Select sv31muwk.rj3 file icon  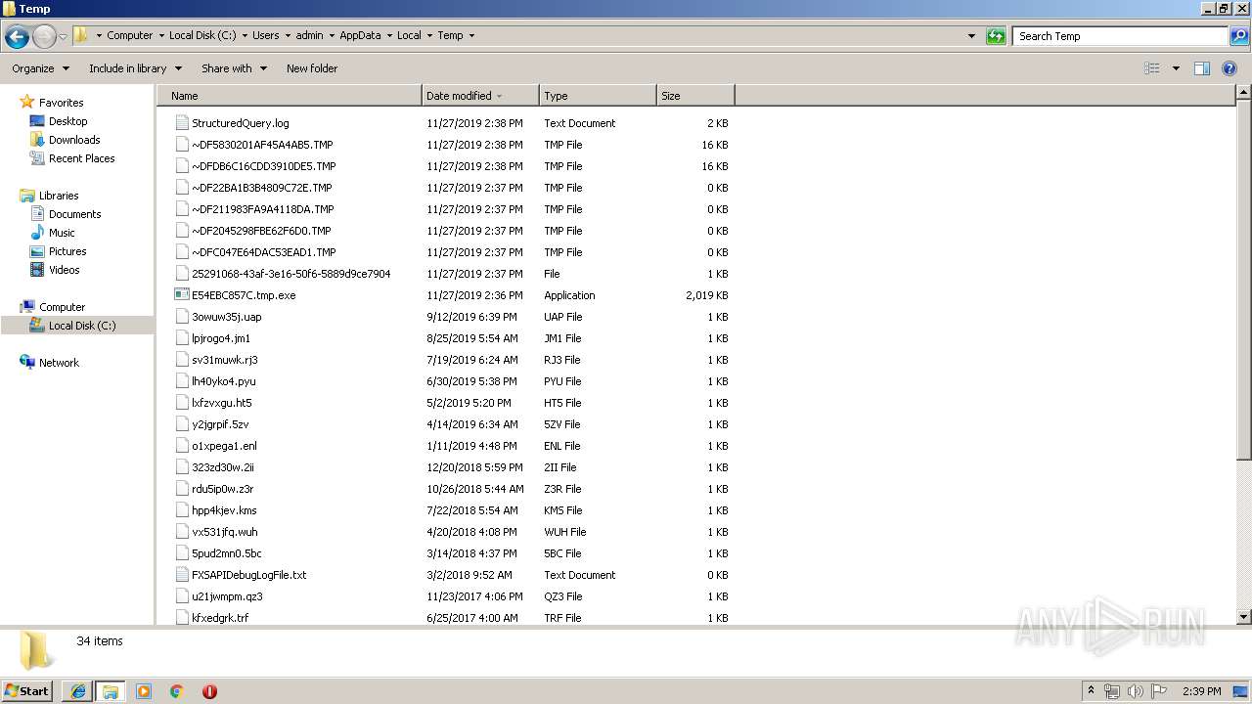click(182, 360)
